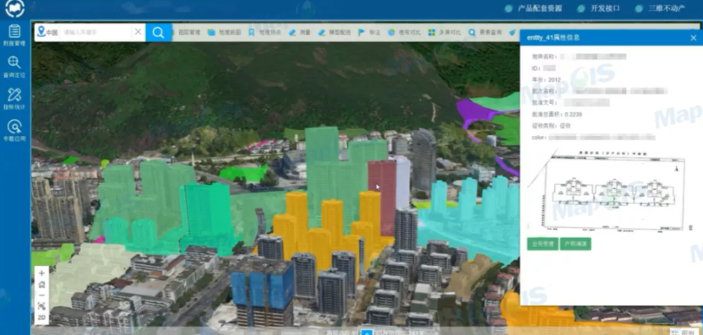Reset map view with home icon
Screen dimensions: 703x335
[41, 284]
